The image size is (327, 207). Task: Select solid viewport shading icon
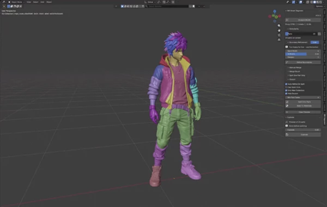click(x=314, y=2)
